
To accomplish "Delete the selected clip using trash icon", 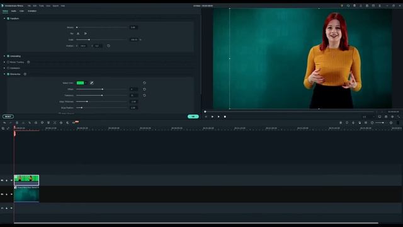I will click(17, 123).
